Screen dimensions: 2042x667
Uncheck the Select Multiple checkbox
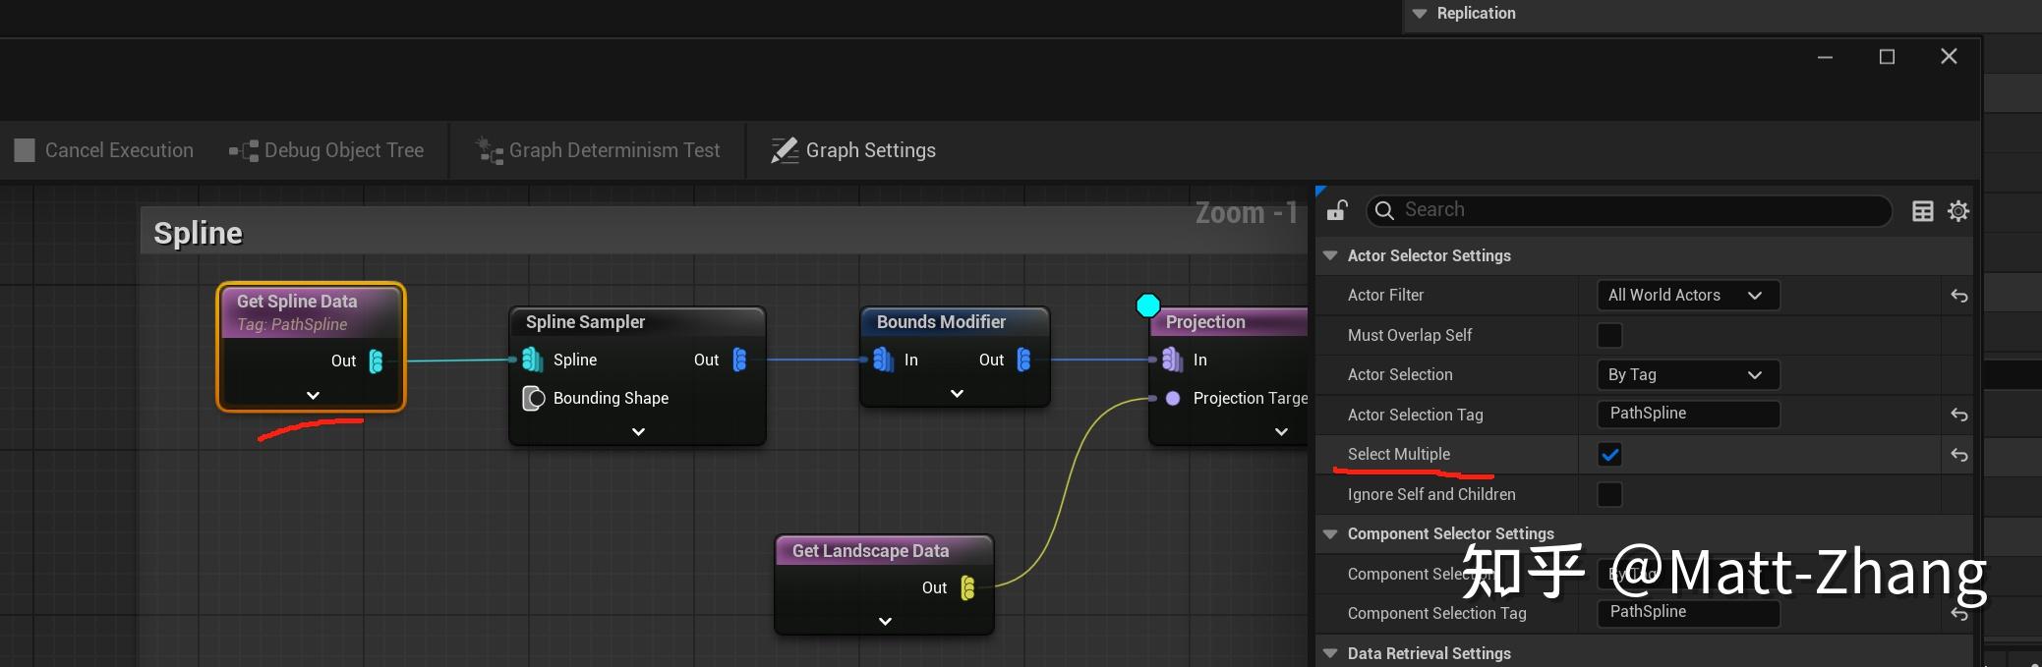1609,455
